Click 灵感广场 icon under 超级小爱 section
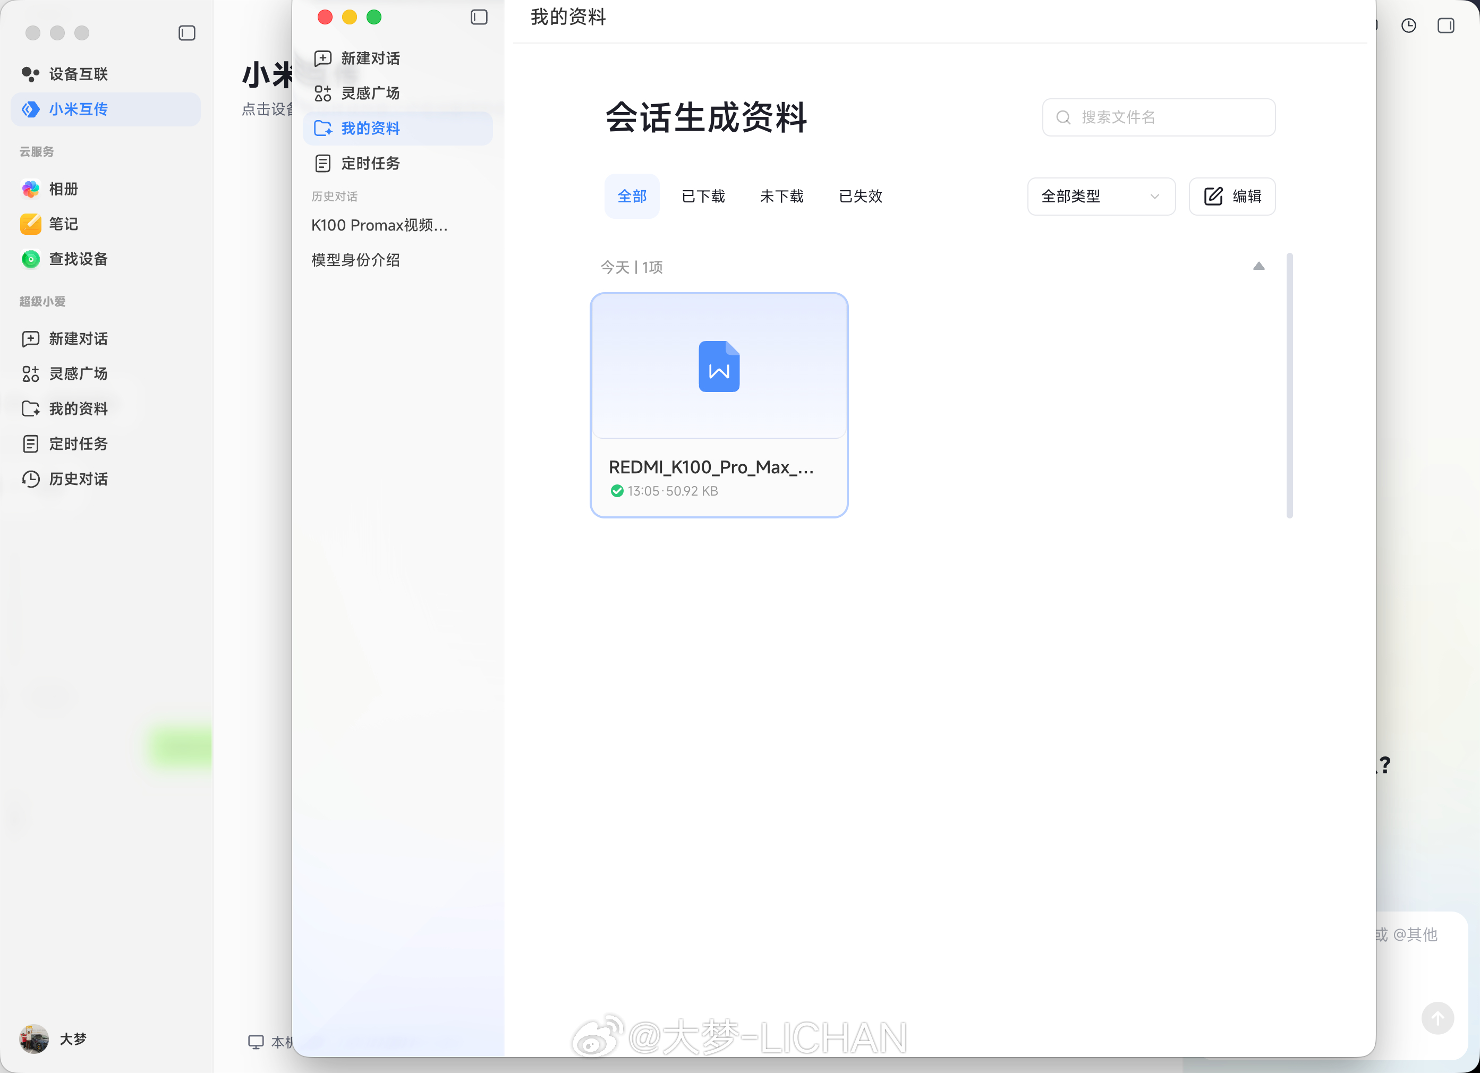 (x=31, y=374)
